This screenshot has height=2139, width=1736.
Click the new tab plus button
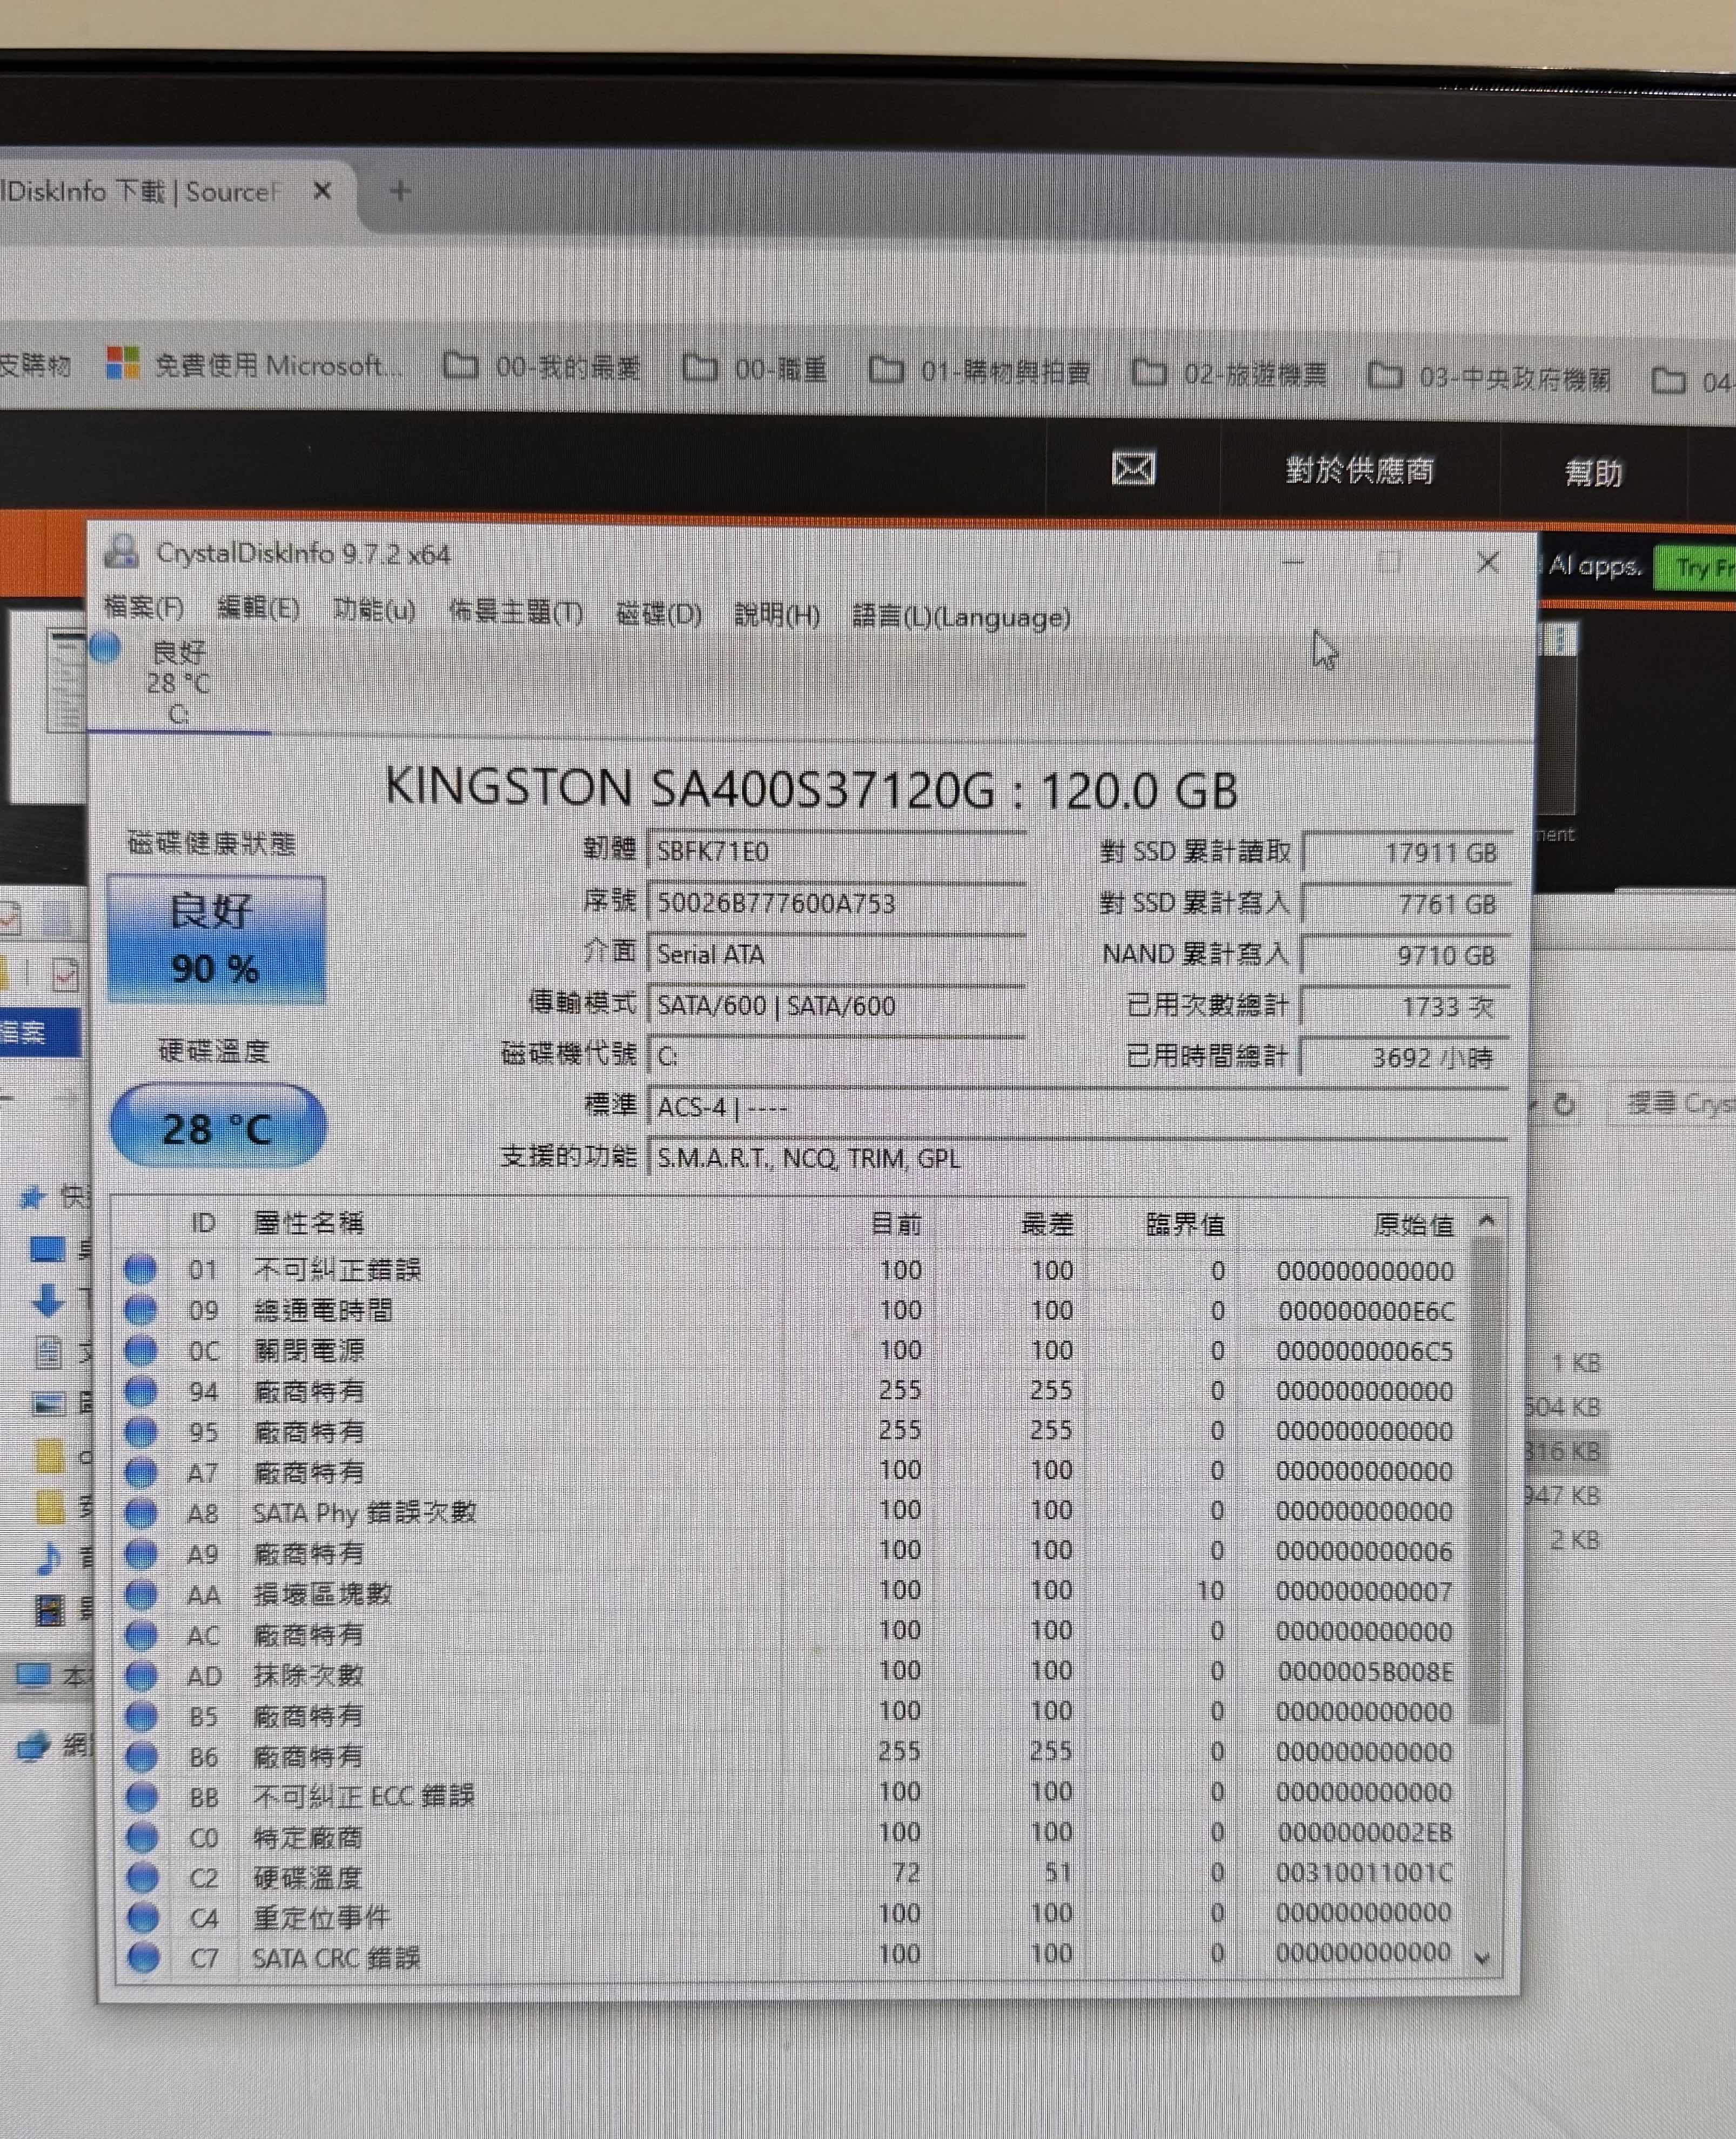tap(400, 190)
